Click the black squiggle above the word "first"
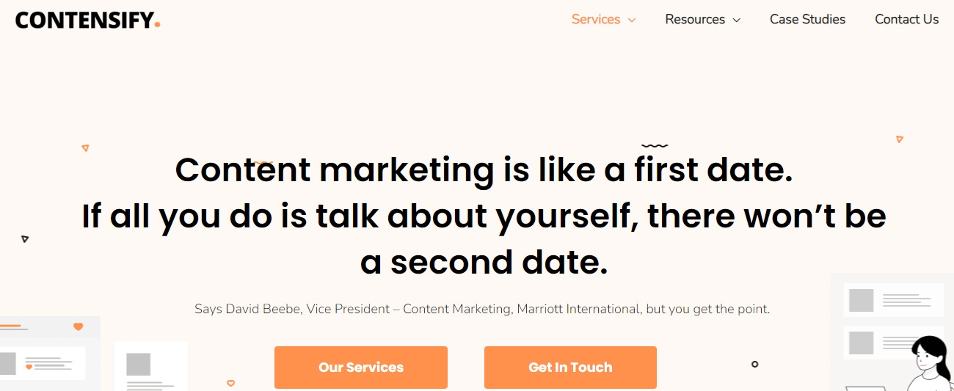 click(x=655, y=146)
